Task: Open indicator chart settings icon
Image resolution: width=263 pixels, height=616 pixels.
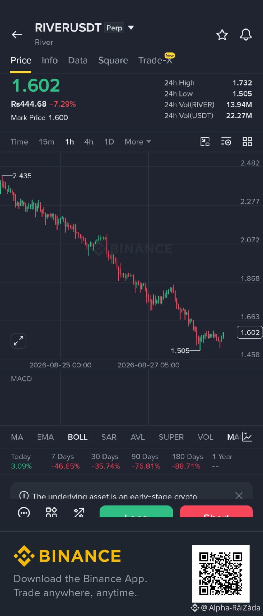Action: coord(247,437)
